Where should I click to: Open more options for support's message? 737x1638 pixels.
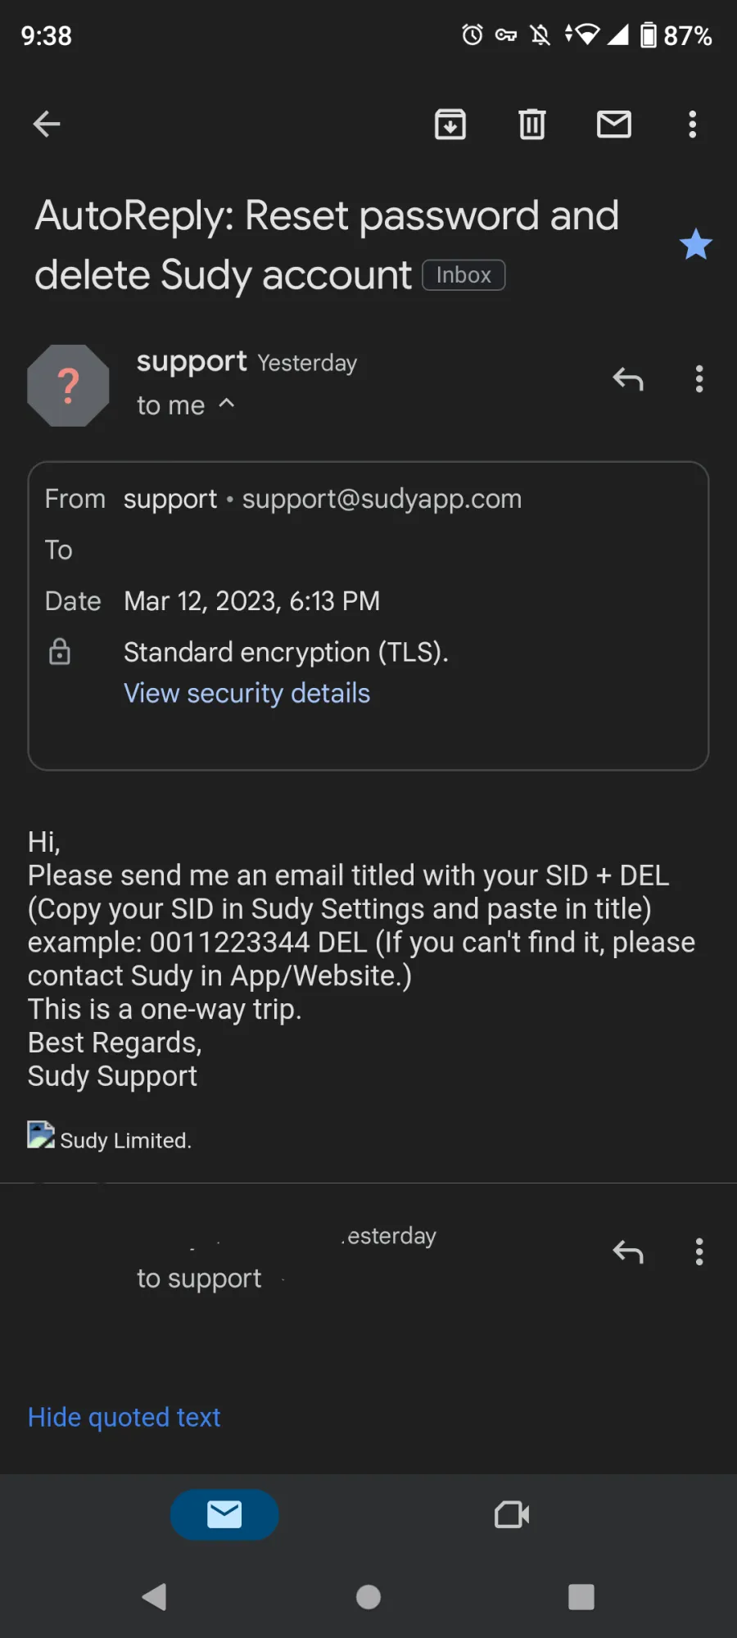(x=699, y=379)
